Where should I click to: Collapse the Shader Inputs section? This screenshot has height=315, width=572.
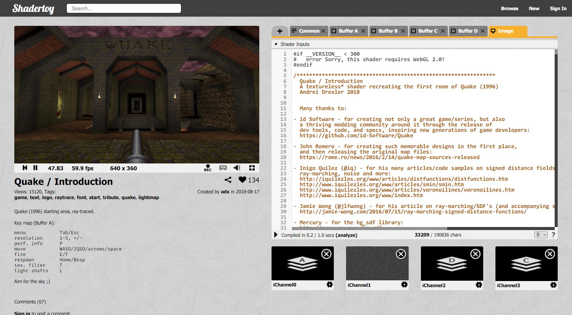tap(276, 44)
